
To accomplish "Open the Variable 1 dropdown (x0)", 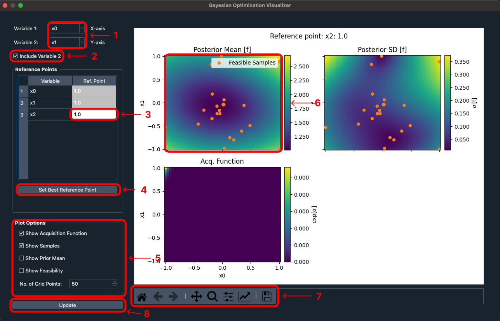I will coord(67,28).
